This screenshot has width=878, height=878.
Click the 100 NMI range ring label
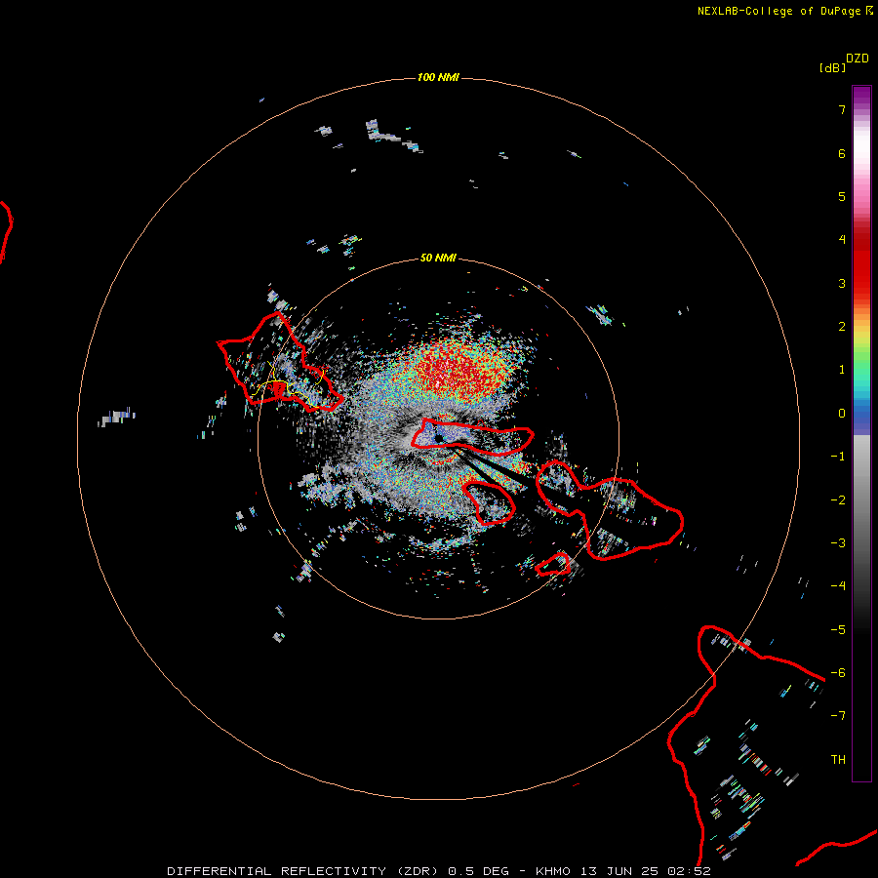438,77
